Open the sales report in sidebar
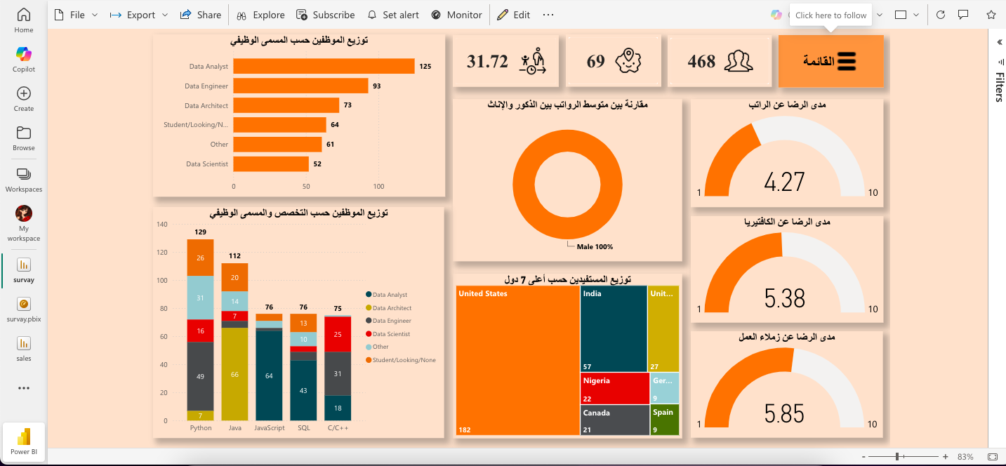 (24, 348)
